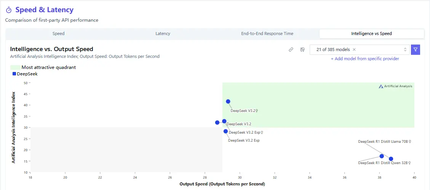Click the Speed & Latency stopwatch icon
Viewport: 430px width, 190px height.
coord(9,10)
